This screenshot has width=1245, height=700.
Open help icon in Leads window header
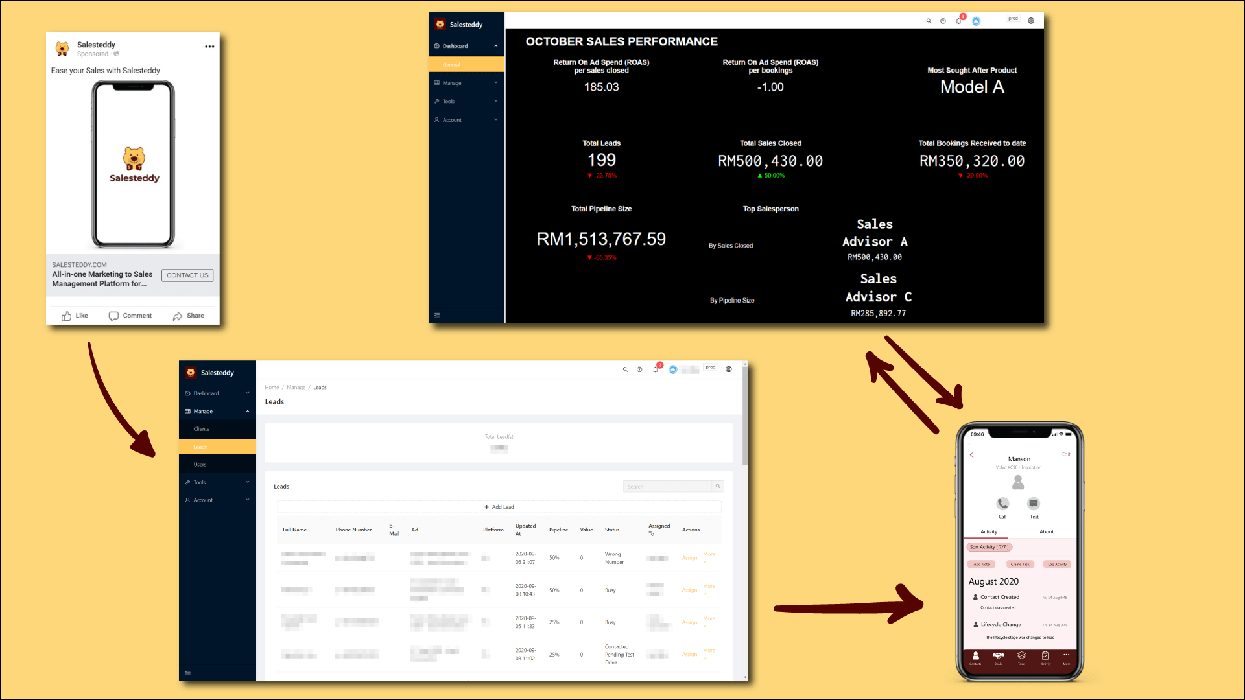639,369
